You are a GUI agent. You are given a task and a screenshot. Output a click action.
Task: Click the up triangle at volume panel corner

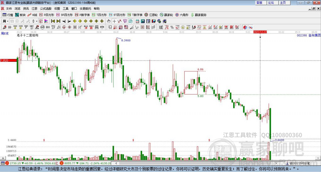[3, 158]
